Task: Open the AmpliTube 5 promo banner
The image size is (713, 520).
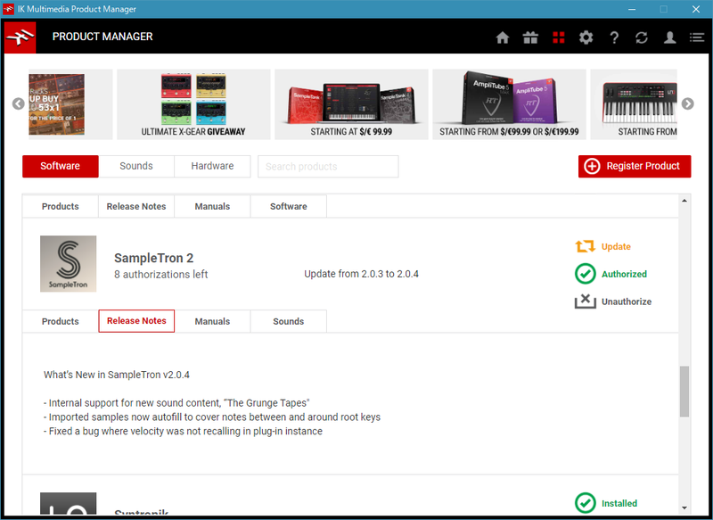Action: 509,104
